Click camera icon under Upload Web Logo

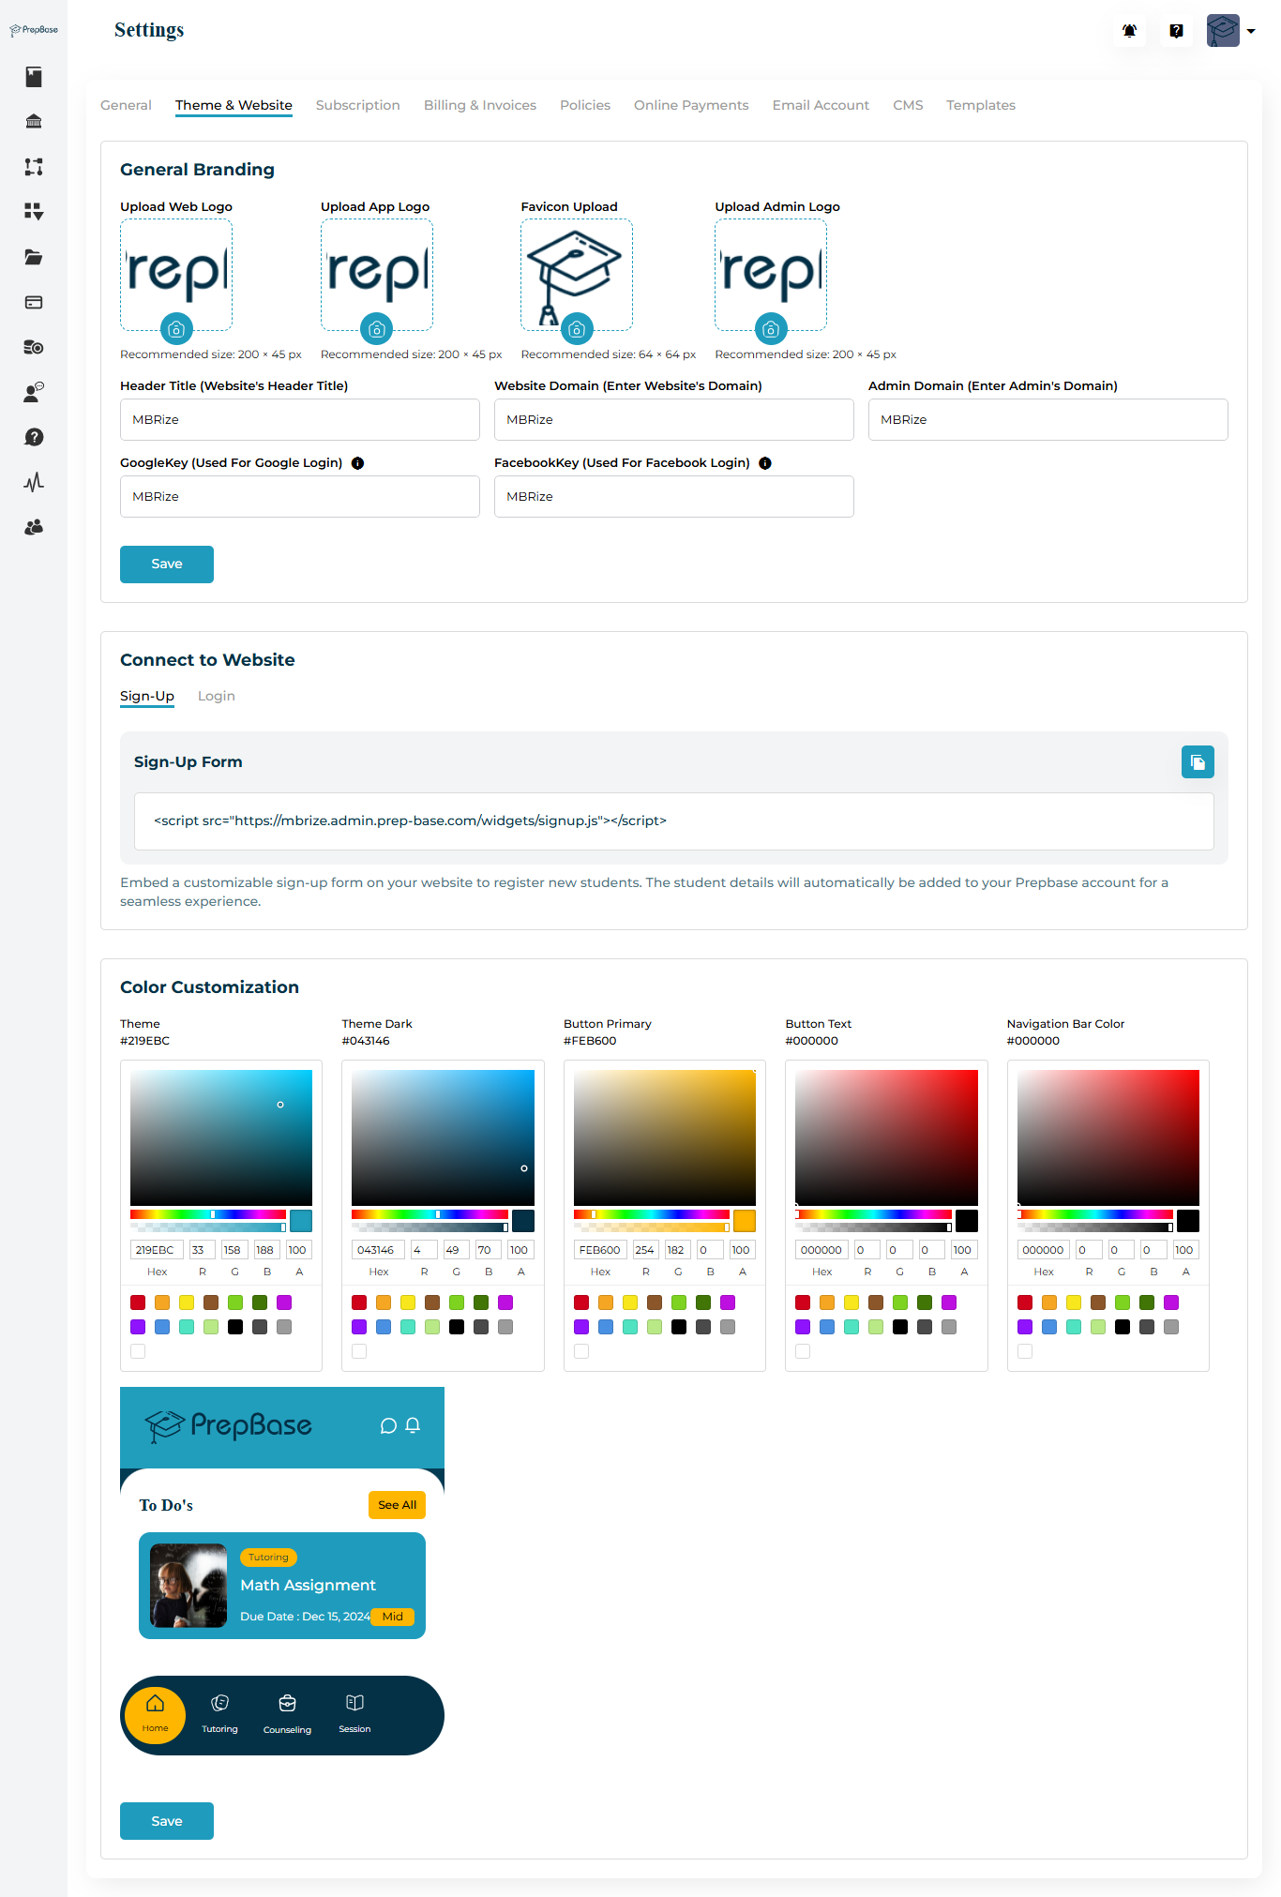pos(176,329)
